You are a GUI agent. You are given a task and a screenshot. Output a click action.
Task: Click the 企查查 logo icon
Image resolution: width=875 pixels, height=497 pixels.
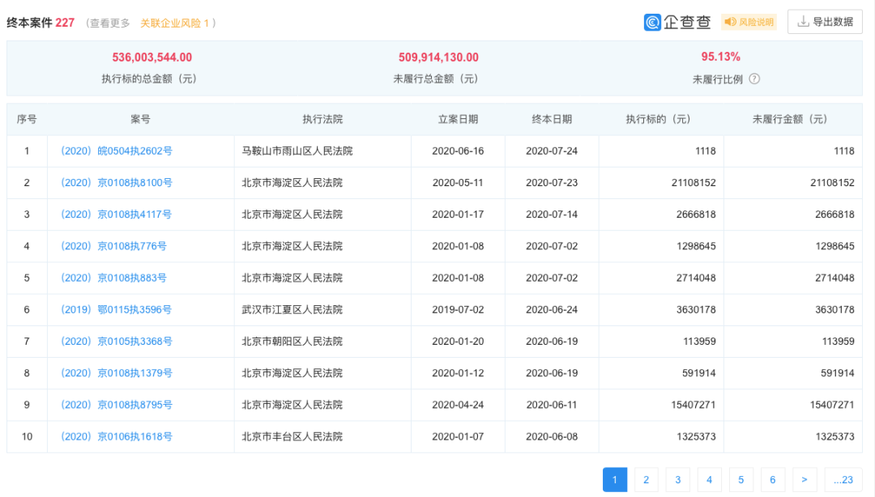pyautogui.click(x=653, y=23)
